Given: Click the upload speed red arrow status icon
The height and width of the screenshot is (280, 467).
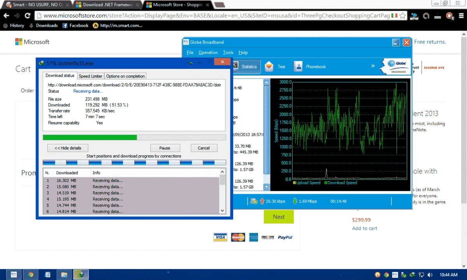Looking at the screenshot, I should [262, 201].
